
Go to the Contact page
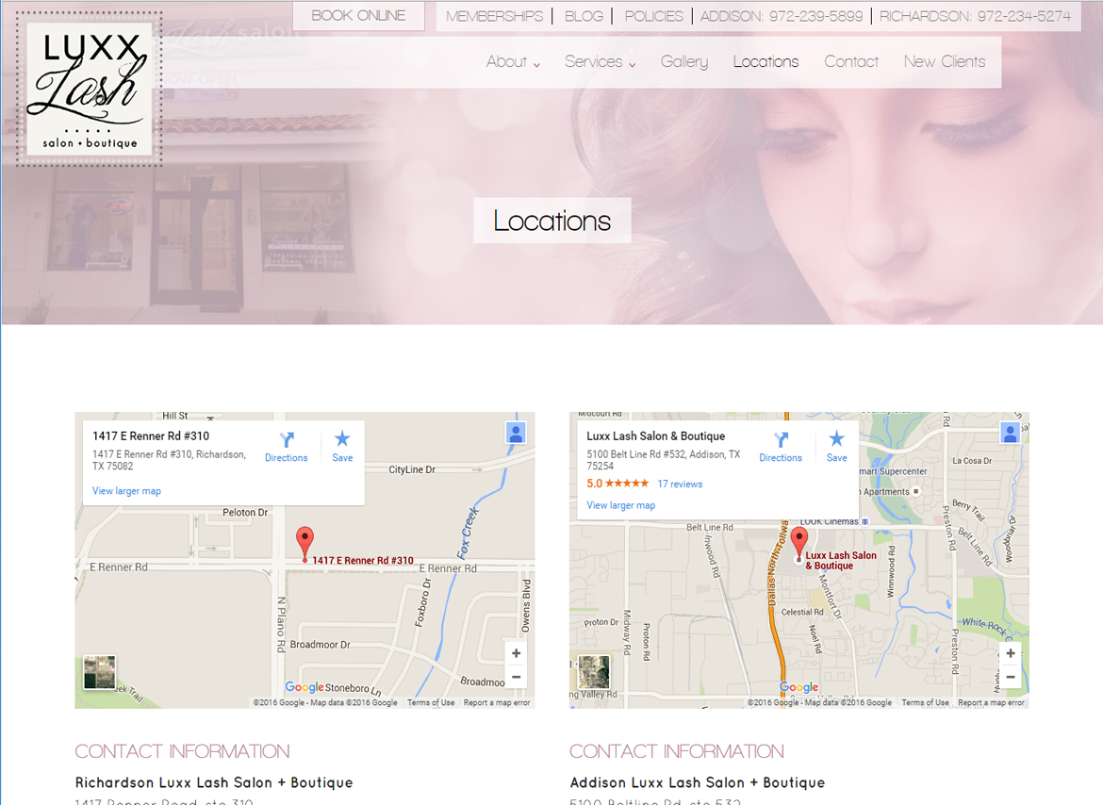851,62
